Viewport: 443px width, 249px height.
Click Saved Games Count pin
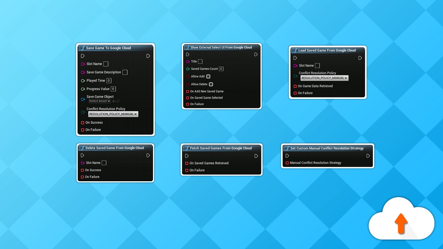188,69
